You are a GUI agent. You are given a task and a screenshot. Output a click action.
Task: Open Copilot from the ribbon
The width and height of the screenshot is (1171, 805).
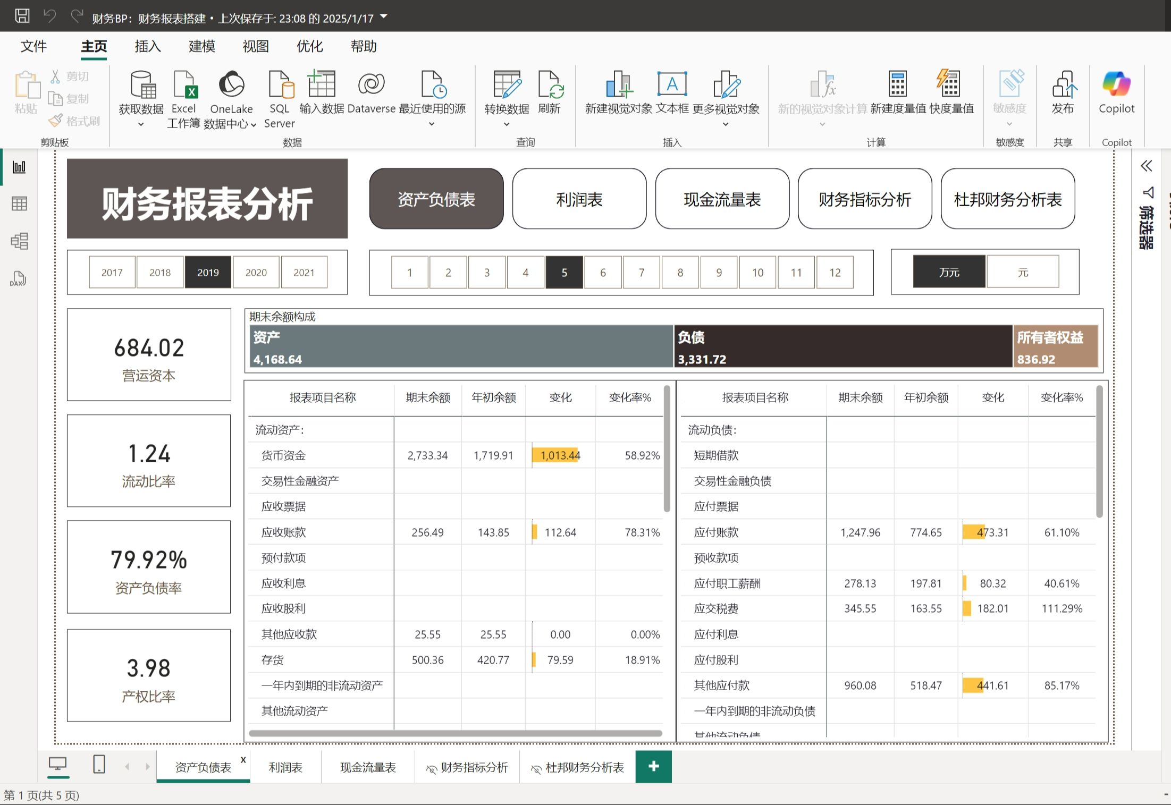point(1116,93)
